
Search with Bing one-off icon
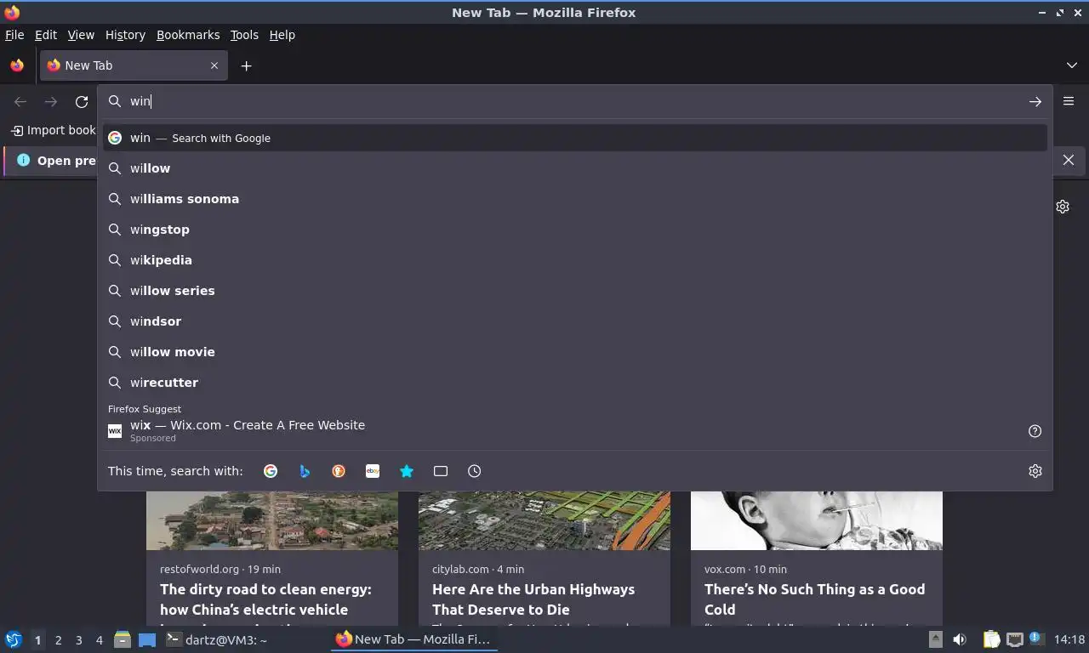point(305,471)
